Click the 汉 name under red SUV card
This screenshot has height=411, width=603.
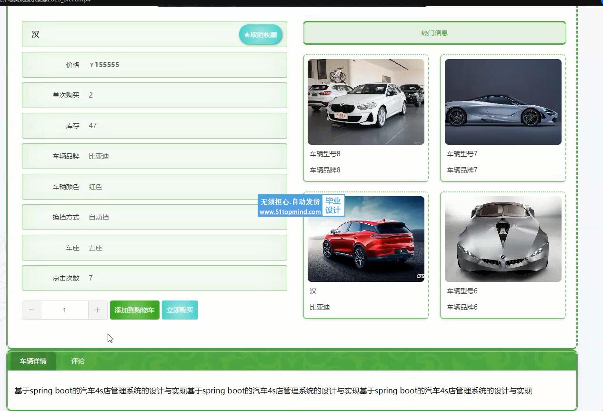313,291
